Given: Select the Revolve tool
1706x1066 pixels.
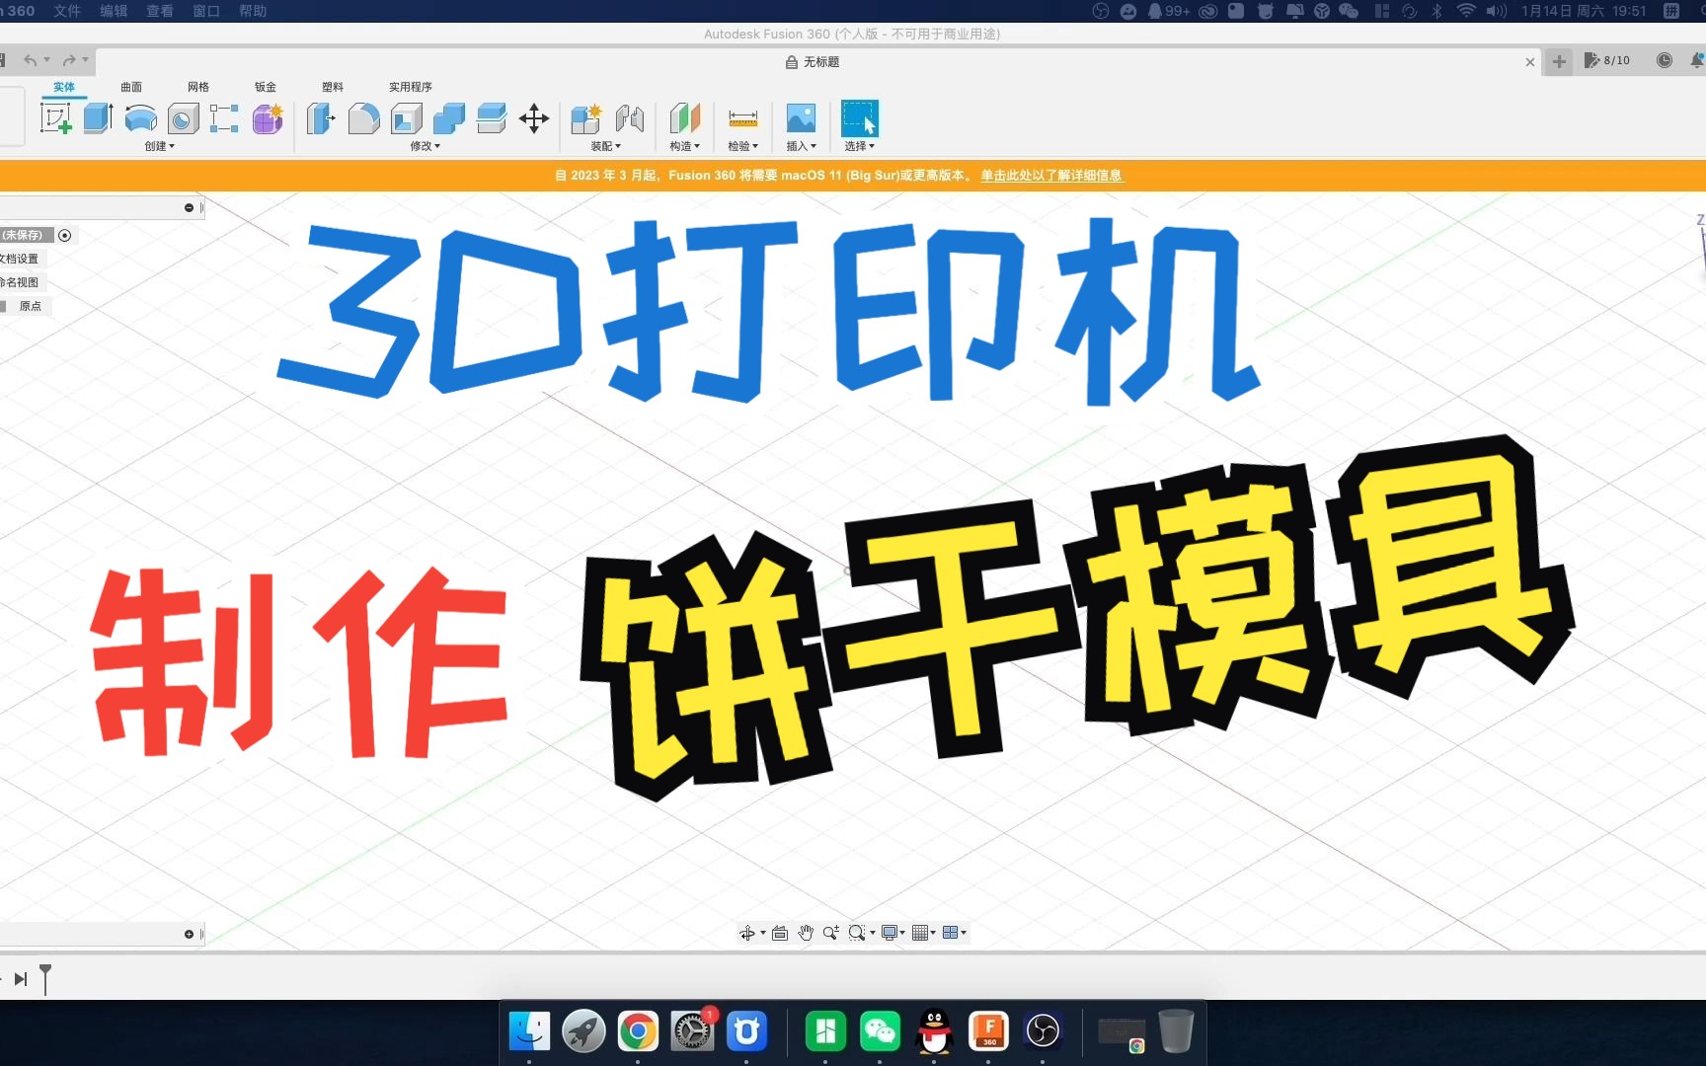Looking at the screenshot, I should (x=141, y=119).
